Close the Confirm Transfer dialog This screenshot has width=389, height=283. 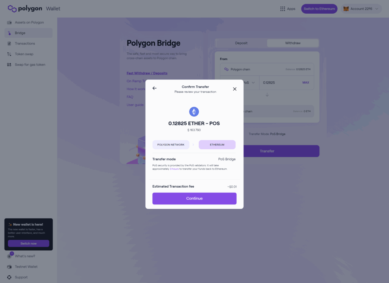pyautogui.click(x=235, y=89)
